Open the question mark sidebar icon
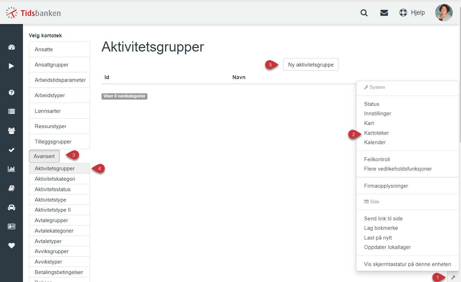 [11, 93]
